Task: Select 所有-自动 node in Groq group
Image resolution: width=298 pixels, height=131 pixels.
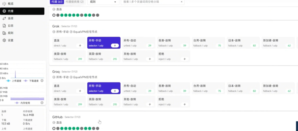Action: [x=139, y=88]
